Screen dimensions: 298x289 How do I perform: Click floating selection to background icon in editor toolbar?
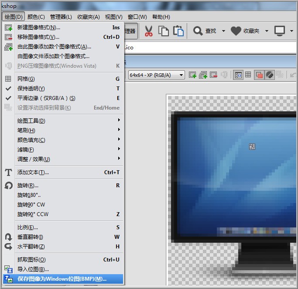point(279,75)
